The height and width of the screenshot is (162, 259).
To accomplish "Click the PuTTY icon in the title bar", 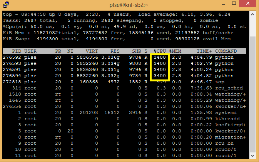I will tap(6, 4).
